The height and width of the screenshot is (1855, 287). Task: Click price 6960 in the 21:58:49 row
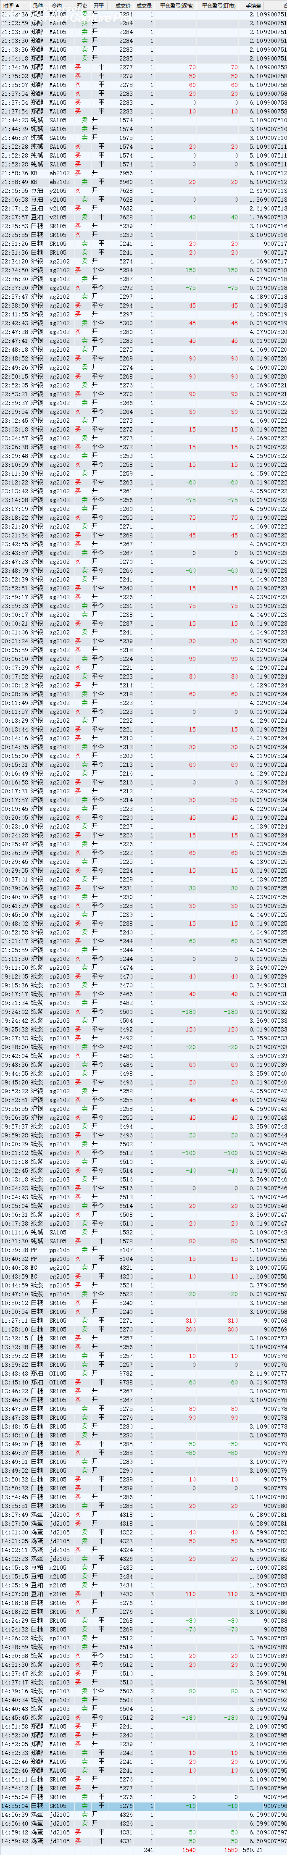(x=126, y=182)
